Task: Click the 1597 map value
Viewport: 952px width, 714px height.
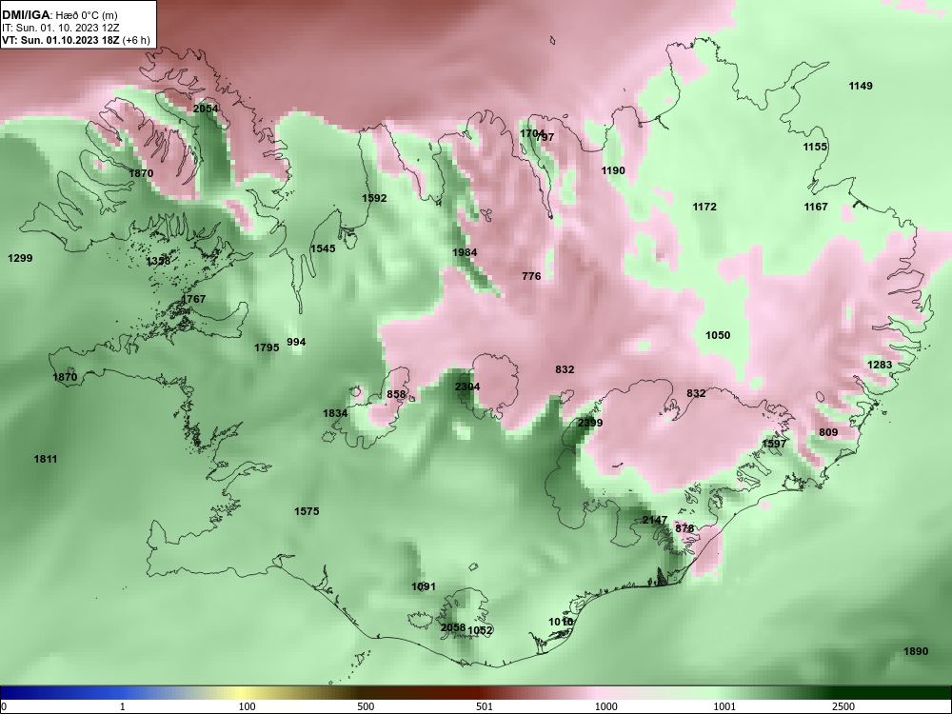Action: pyautogui.click(x=774, y=444)
